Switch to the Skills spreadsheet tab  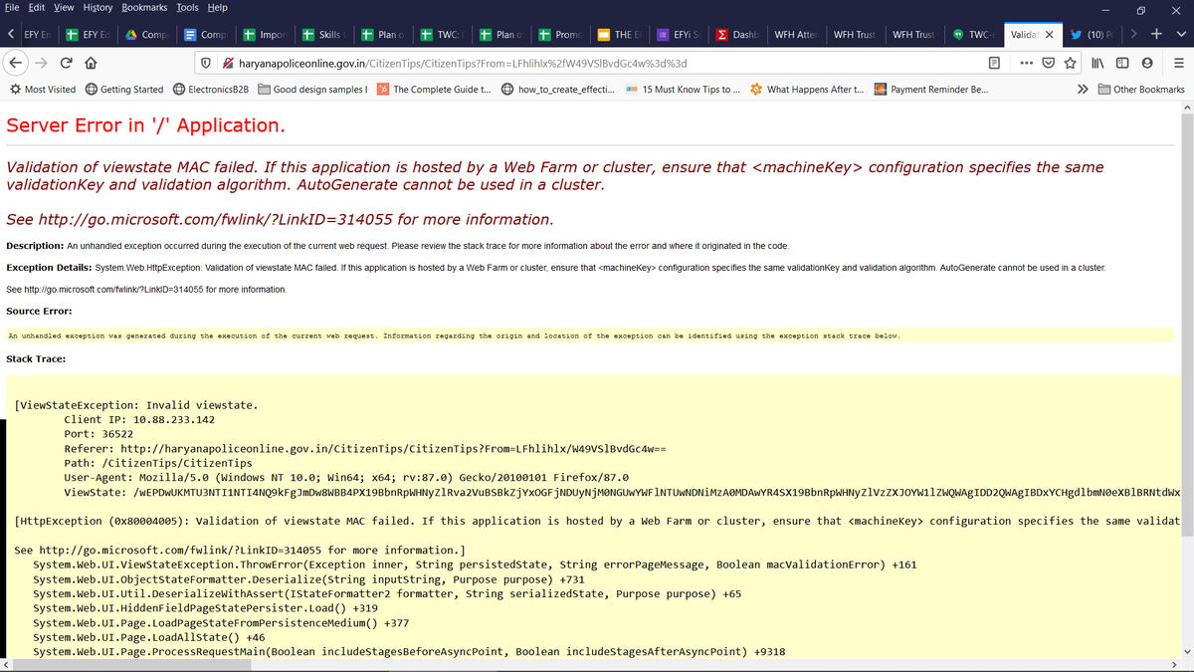pos(324,34)
